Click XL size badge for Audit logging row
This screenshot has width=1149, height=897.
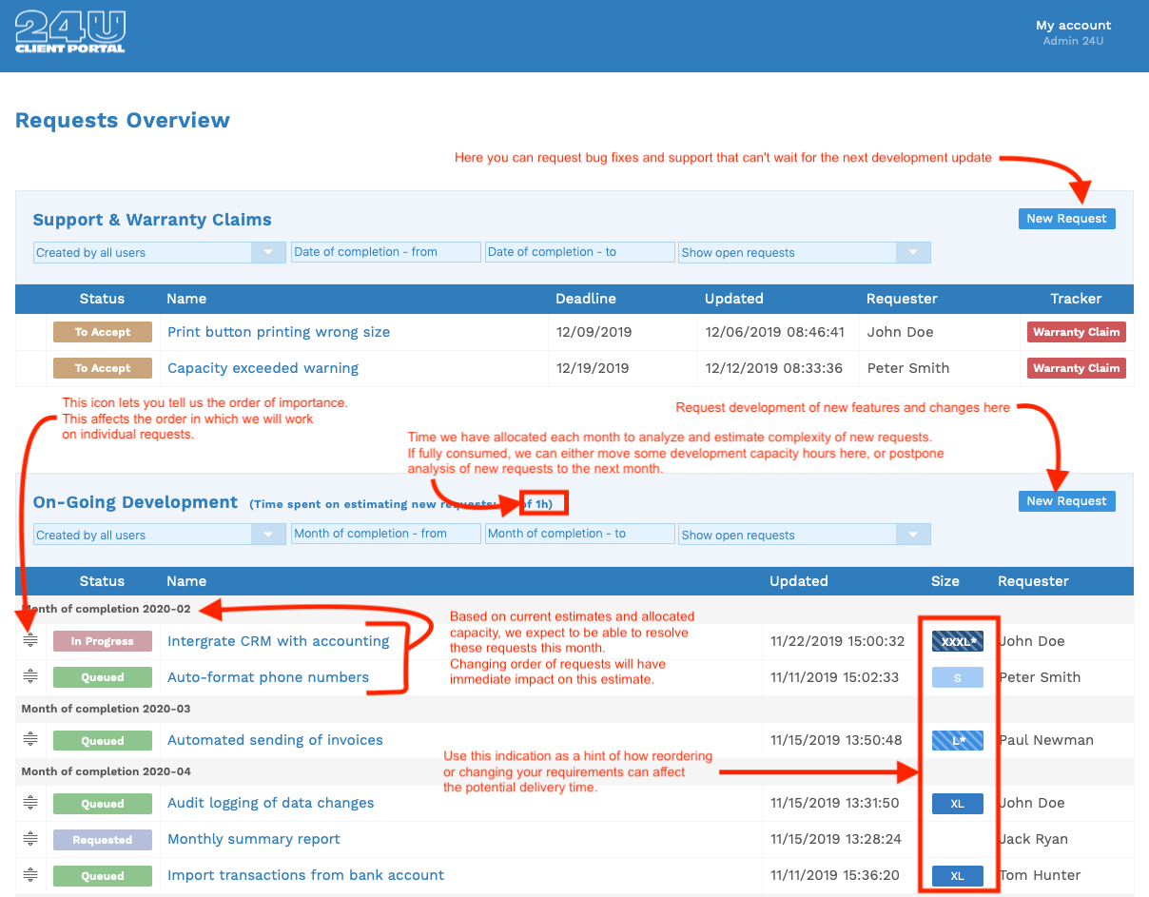[x=957, y=804]
